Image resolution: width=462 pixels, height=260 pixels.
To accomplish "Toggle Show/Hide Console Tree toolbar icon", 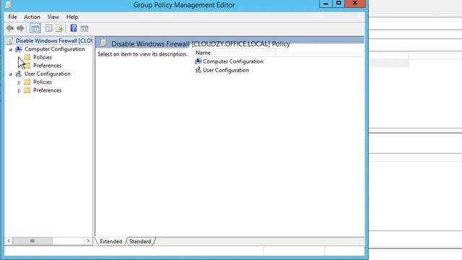I will pyautogui.click(x=35, y=28).
